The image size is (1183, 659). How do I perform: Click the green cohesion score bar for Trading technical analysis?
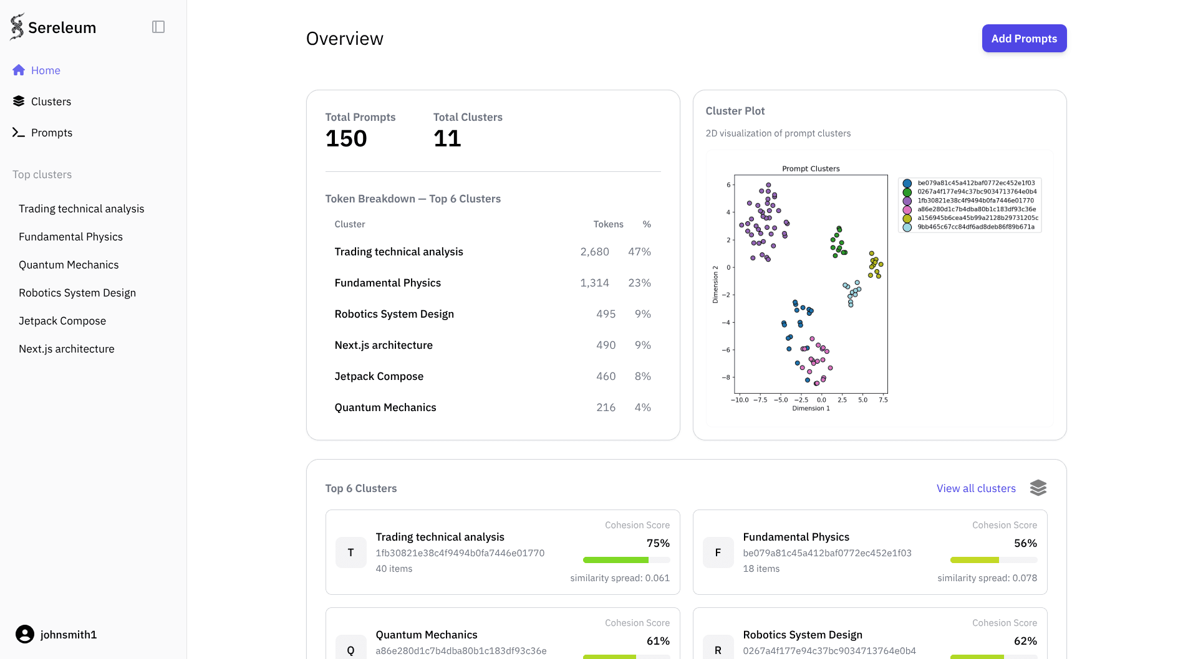pos(615,559)
